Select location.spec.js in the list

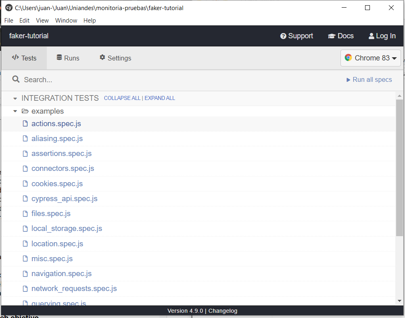click(x=57, y=244)
